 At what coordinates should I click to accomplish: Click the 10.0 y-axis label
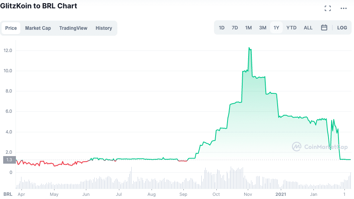(x=8, y=71)
